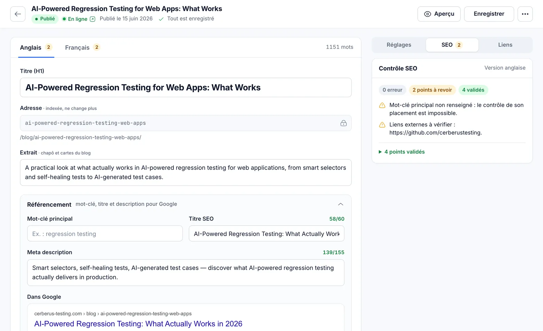Click the Titre (H1) input field
Screen dimensions: 543x331
pos(186,87)
